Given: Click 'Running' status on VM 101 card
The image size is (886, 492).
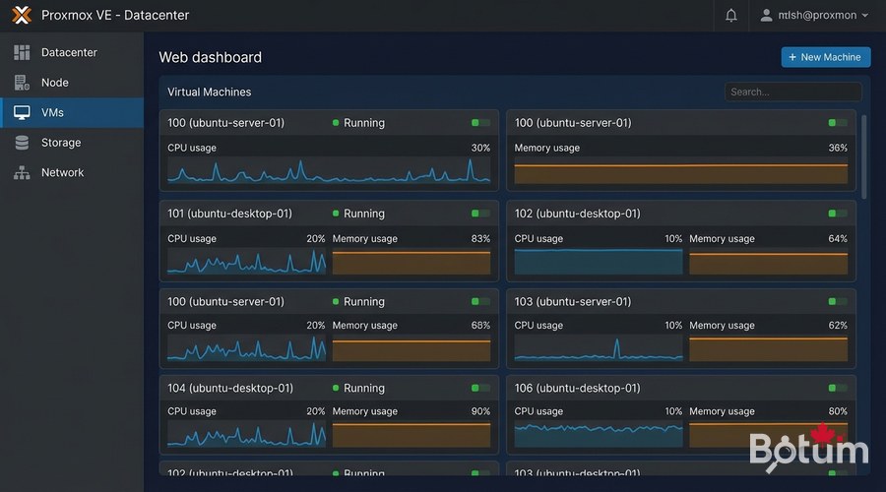Looking at the screenshot, I should 364,214.
